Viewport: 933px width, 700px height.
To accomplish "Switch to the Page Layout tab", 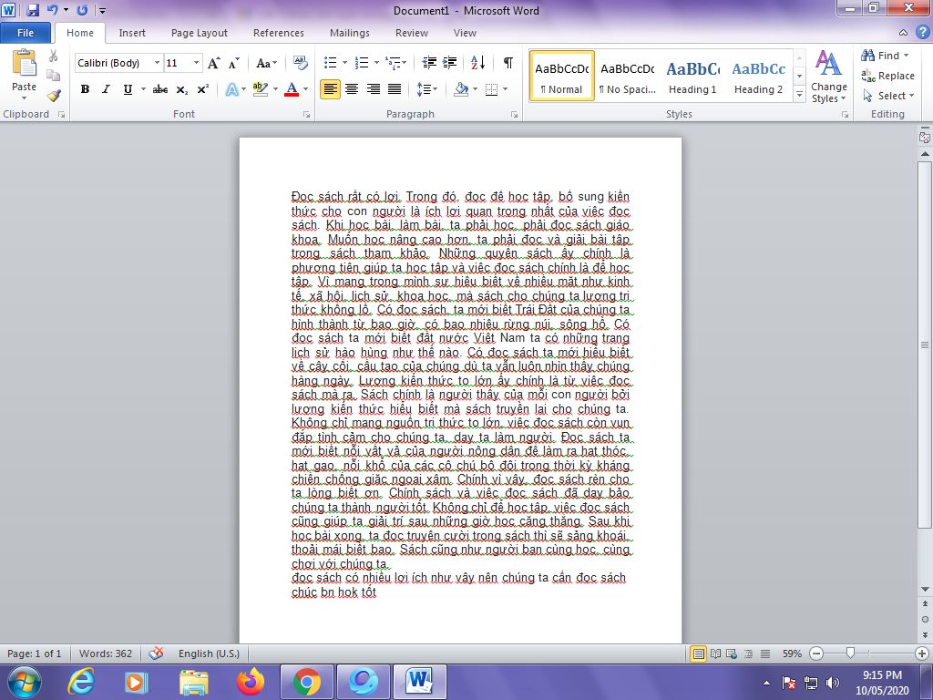I will pyautogui.click(x=200, y=33).
